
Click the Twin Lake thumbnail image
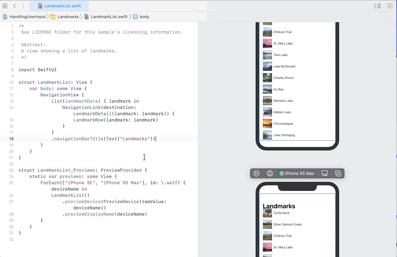pyautogui.click(x=267, y=55)
